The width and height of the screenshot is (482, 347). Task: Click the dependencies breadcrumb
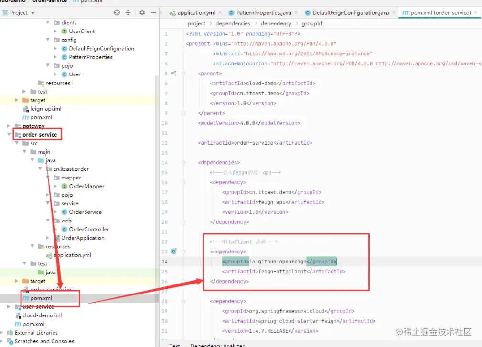[233, 24]
